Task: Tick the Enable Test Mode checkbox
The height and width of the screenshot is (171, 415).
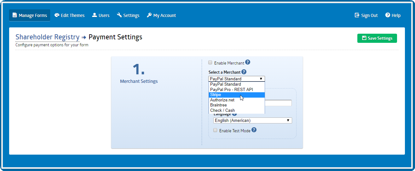Action: point(216,130)
